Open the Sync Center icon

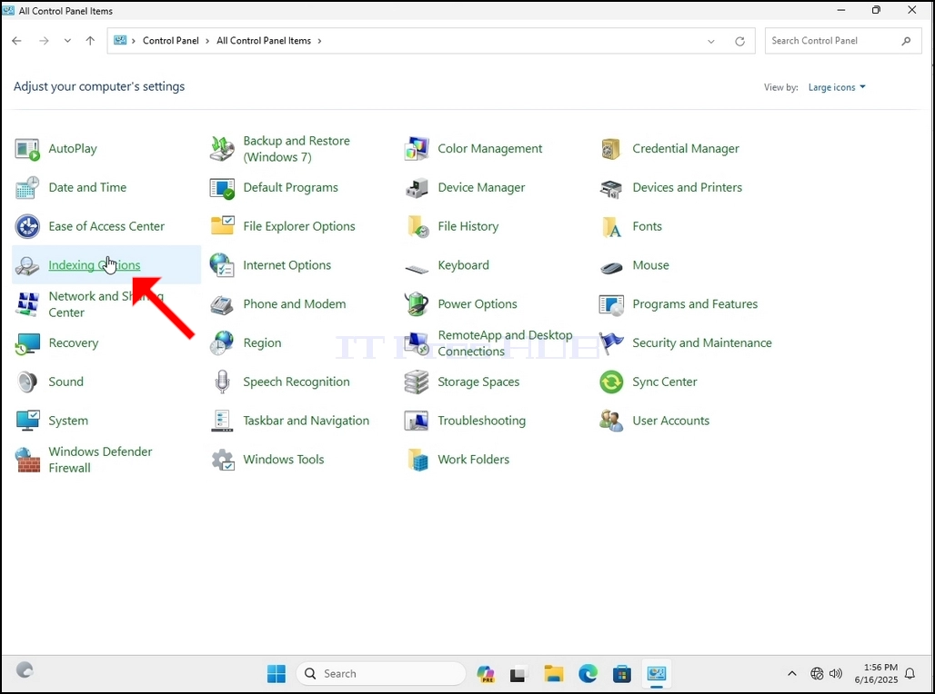click(x=611, y=382)
